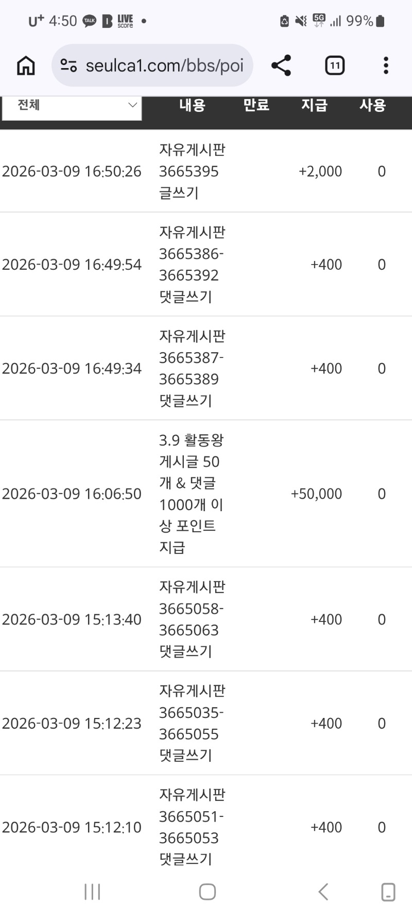Viewport: 412px width, 917px height.
Task: Open the 자유게시판 3665395 글쓰기 entry
Action: pyautogui.click(x=192, y=171)
